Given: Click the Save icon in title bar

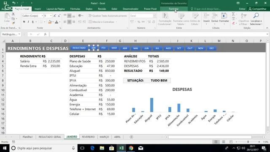Looking at the screenshot, I should (5, 3).
